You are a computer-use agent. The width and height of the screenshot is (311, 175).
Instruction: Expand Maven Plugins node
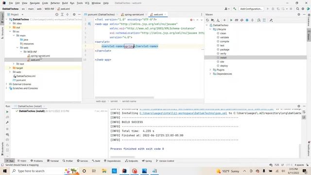coord(210,70)
